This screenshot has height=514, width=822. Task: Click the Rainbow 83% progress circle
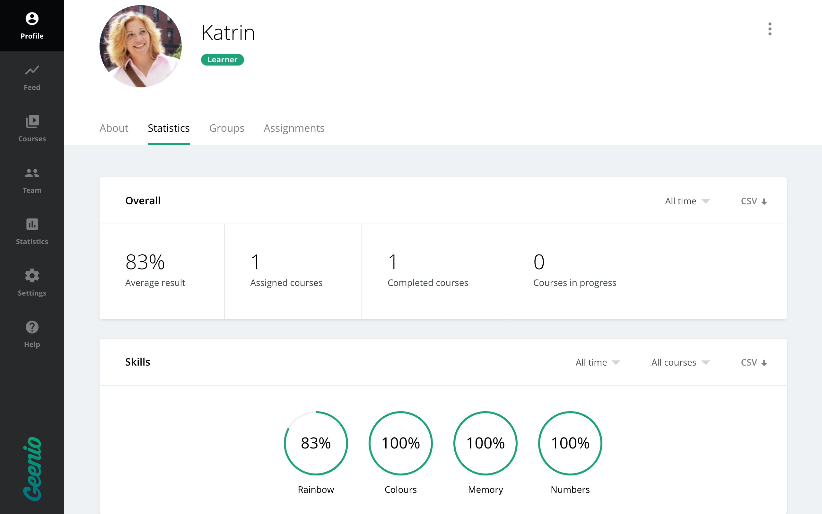(x=316, y=443)
